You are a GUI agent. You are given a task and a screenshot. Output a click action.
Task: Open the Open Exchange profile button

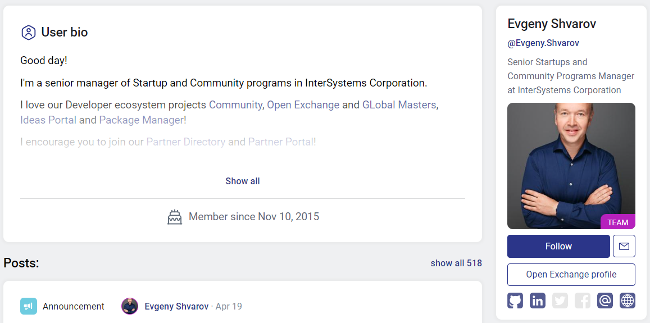coord(571,275)
